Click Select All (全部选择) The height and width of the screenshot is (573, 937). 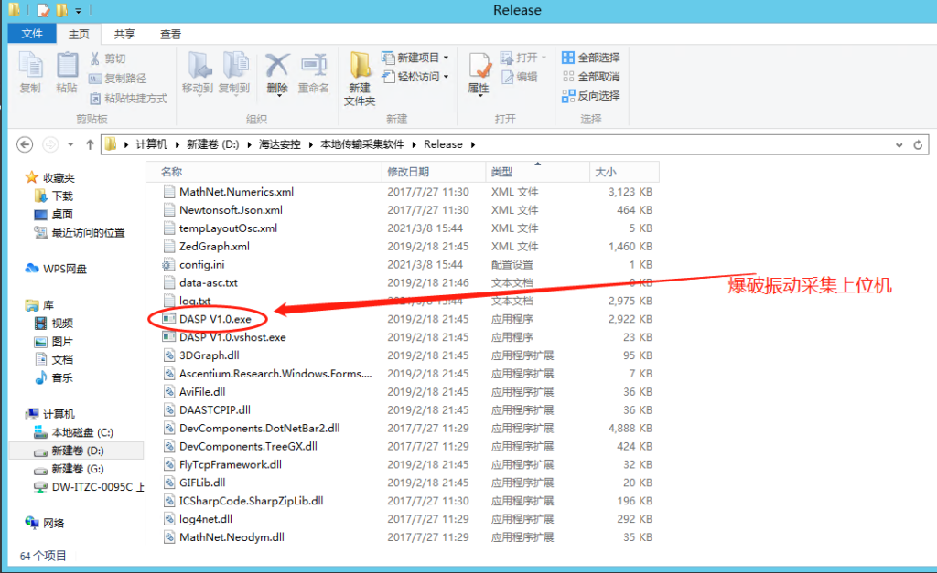pos(590,58)
